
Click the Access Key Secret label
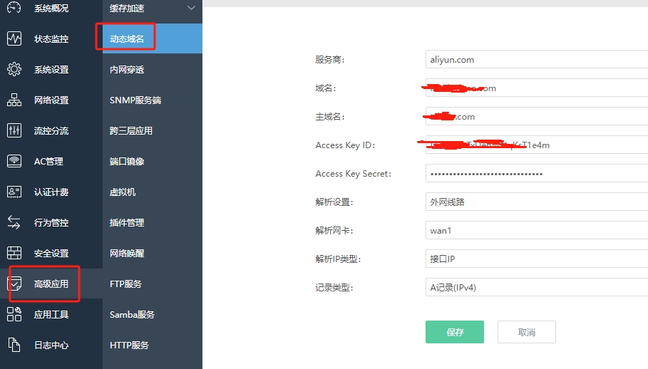coord(353,174)
